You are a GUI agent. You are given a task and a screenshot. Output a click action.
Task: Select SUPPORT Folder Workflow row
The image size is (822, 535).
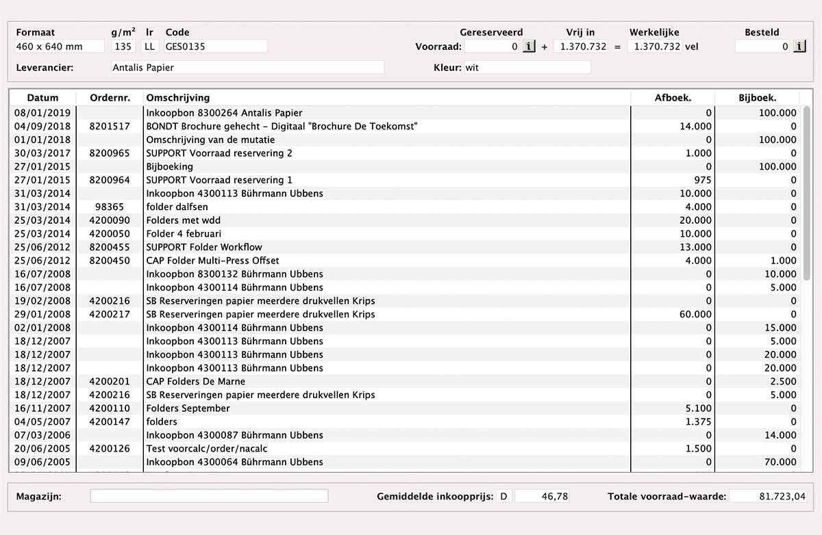(x=405, y=247)
